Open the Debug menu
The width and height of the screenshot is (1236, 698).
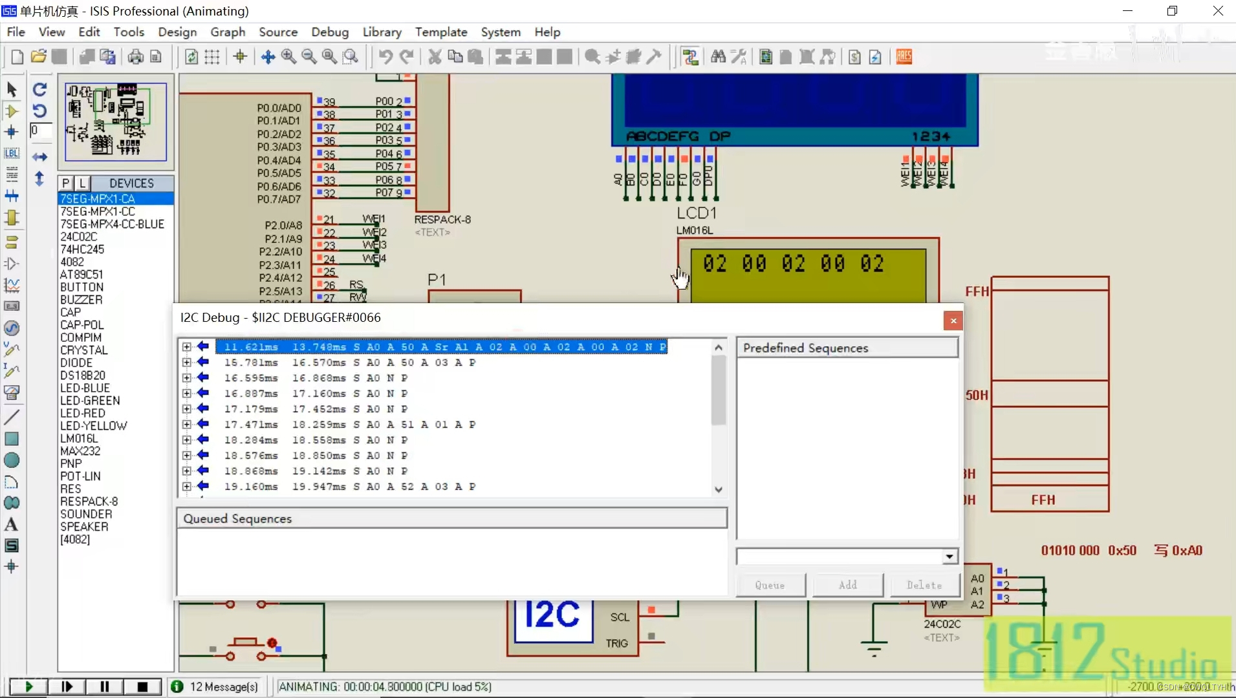[330, 32]
